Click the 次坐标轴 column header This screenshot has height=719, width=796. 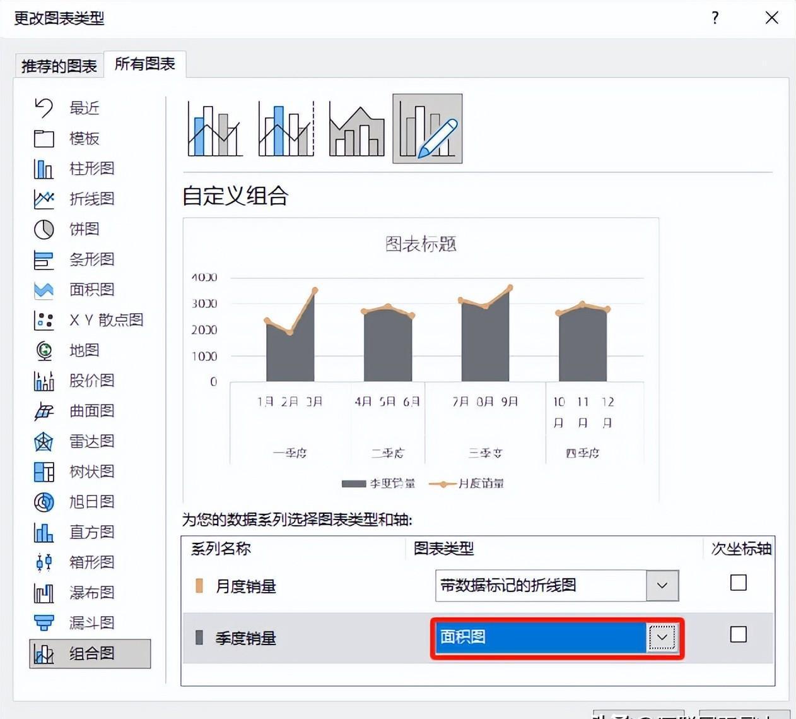[741, 549]
